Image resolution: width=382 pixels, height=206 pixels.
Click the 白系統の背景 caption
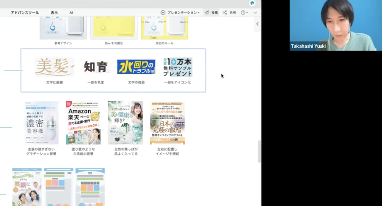coord(83,154)
